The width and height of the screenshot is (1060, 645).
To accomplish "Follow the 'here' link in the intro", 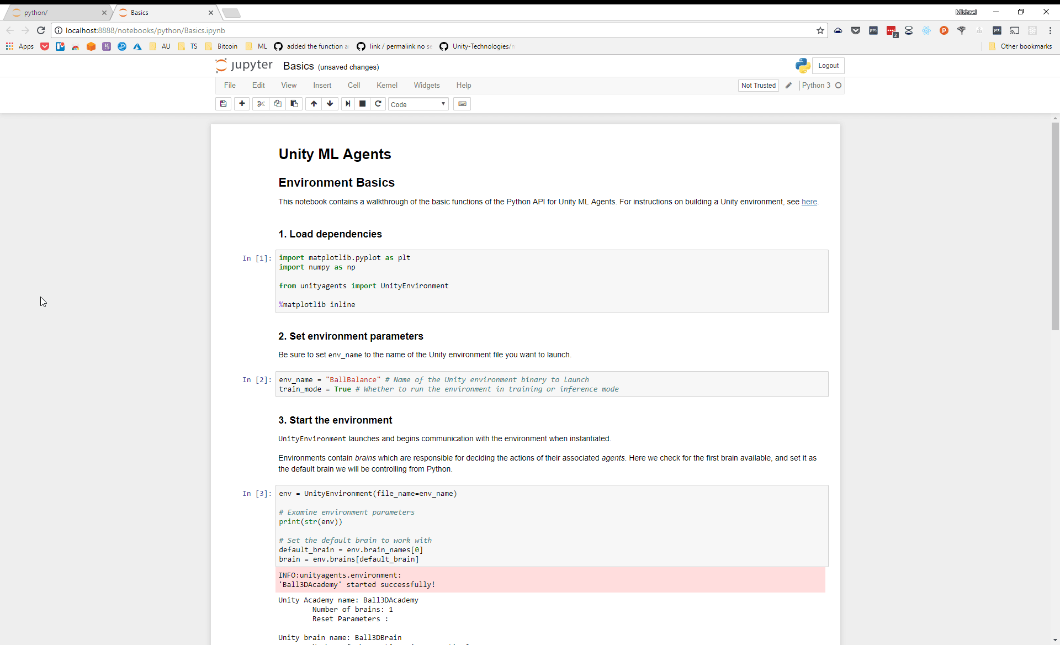I will click(809, 202).
